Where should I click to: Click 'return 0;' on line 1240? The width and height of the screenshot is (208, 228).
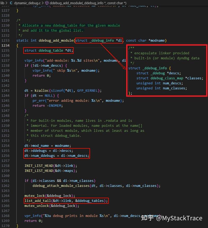(x=42, y=76)
